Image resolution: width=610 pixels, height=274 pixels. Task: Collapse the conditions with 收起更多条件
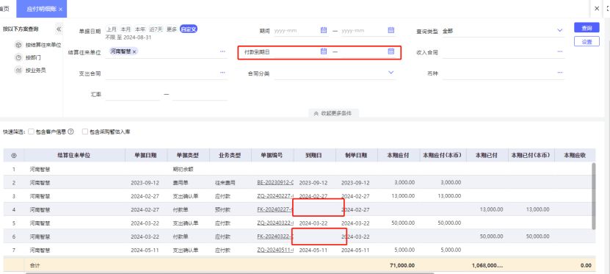[x=333, y=113]
